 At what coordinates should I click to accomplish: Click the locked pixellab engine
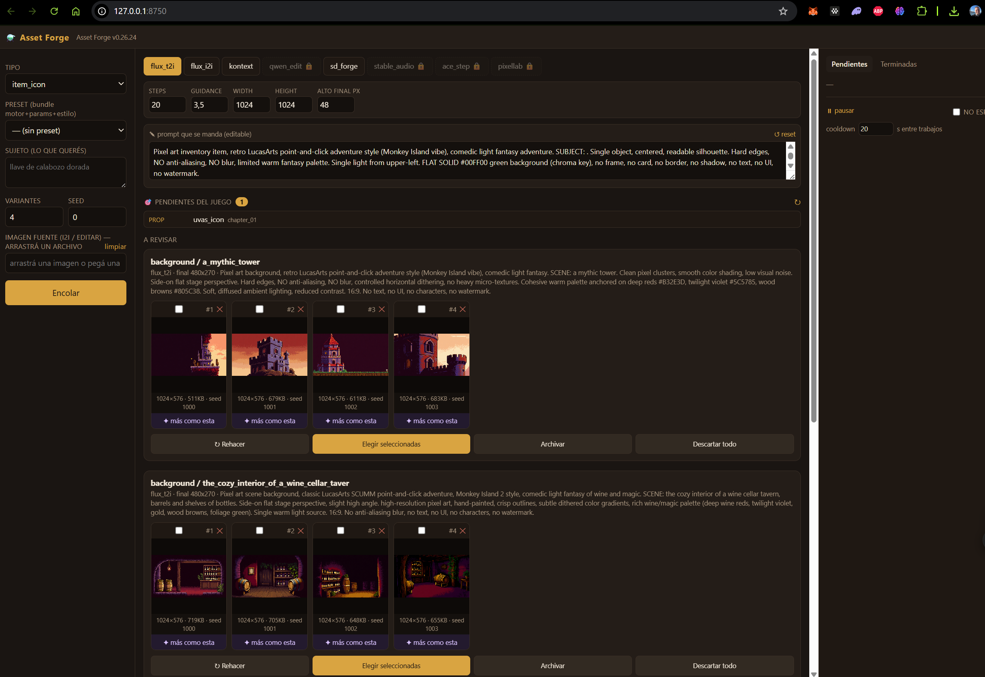coord(516,66)
